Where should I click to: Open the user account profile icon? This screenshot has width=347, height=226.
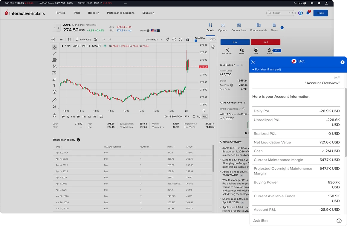[x=326, y=3]
